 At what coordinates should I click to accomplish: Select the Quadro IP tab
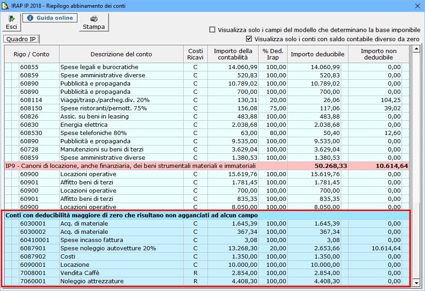[21, 39]
